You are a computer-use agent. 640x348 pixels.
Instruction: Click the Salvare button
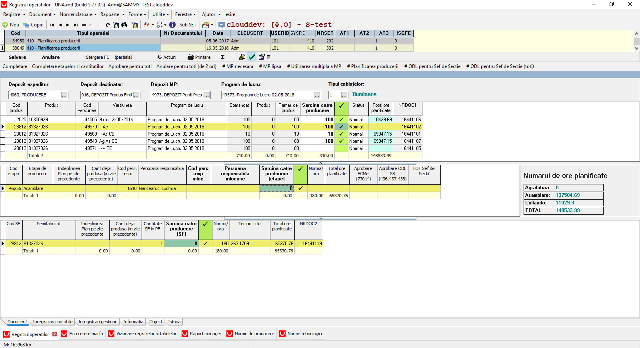(x=17, y=57)
